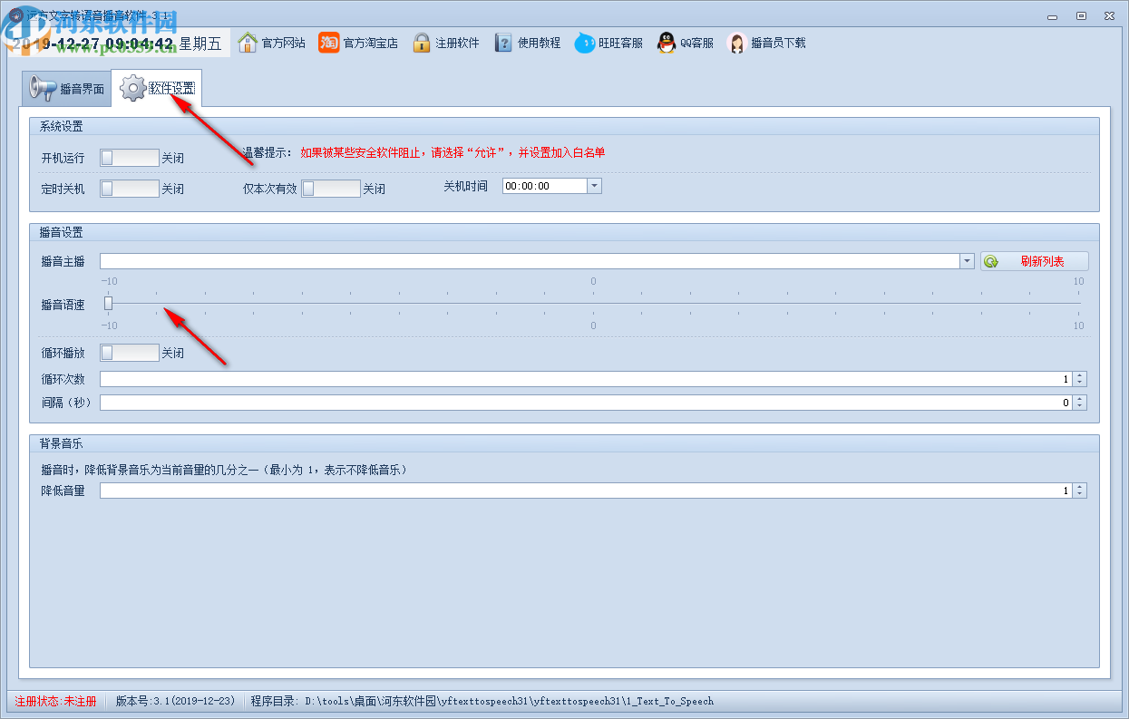Click the 降低音量 input field

(x=586, y=491)
